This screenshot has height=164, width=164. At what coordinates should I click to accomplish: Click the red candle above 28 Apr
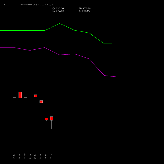click(x=41, y=102)
